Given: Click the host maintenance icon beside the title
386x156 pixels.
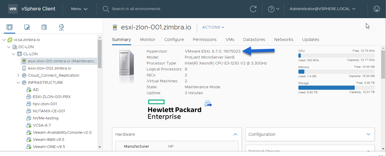Looking at the screenshot, I should 115,27.
